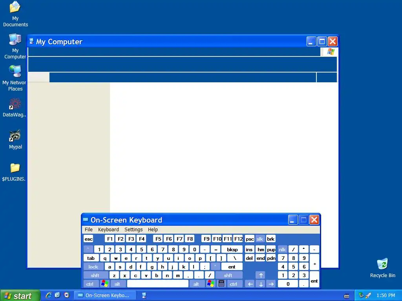The height and width of the screenshot is (301, 402).
Task: Click the right arrow key
Action: coord(271,284)
